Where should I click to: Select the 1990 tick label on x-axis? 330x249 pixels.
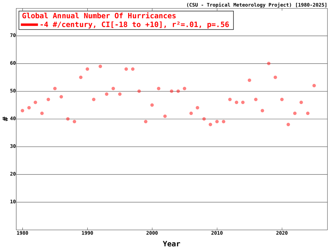[x=87, y=233]
